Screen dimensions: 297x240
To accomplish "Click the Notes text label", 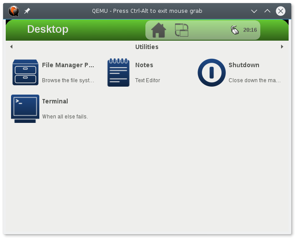I will click(x=144, y=65).
